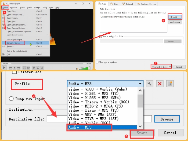
Task: Choose Stream... menu entry
Action: coord(26,46)
